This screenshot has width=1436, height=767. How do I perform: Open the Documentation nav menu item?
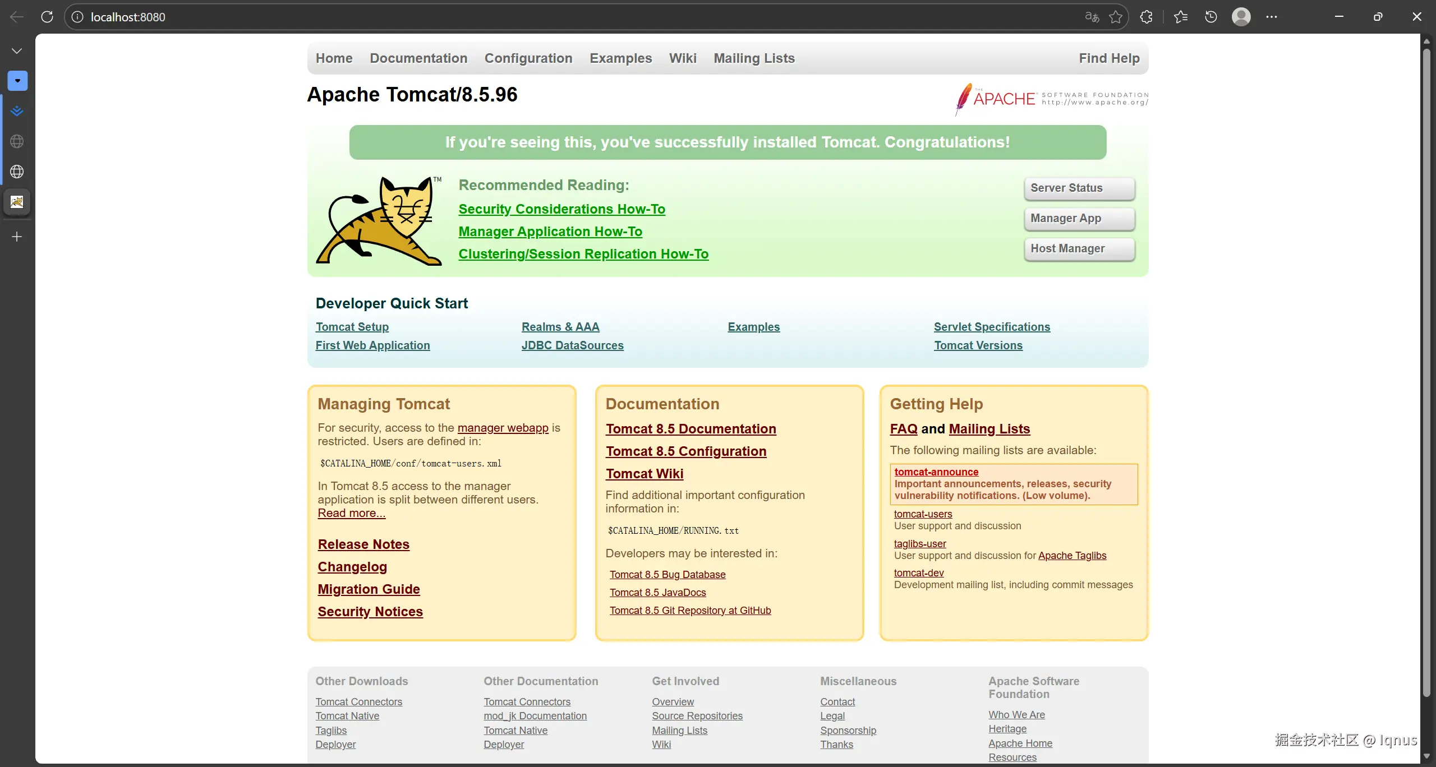418,58
